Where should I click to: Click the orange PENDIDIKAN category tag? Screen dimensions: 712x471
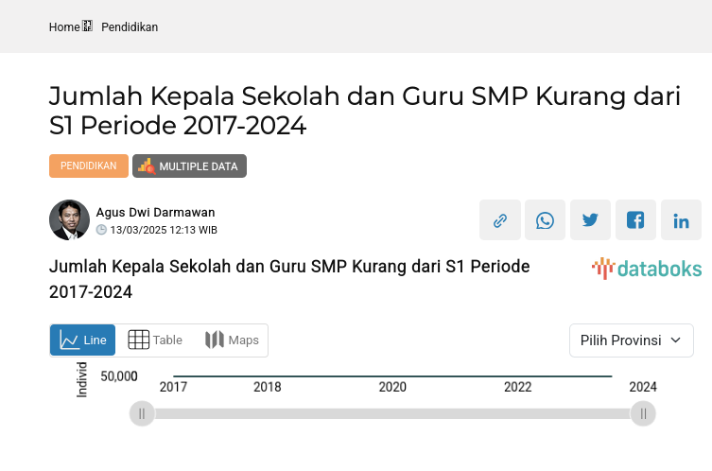[89, 166]
